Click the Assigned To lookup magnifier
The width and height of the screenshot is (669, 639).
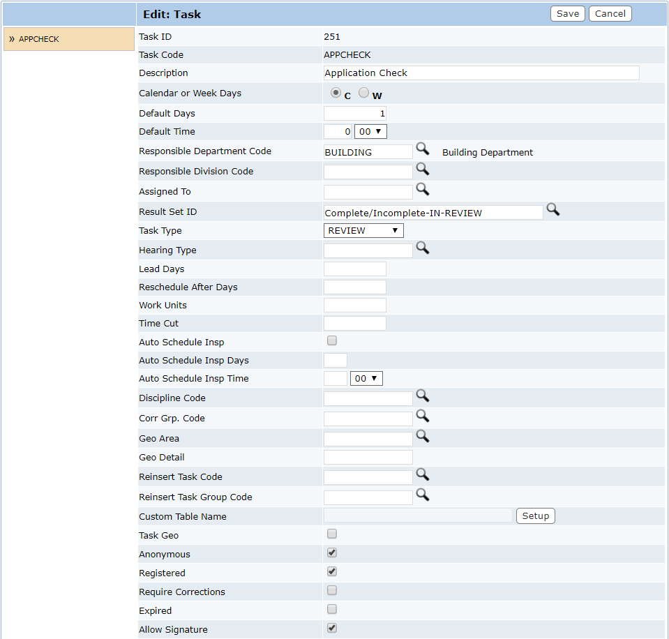422,189
